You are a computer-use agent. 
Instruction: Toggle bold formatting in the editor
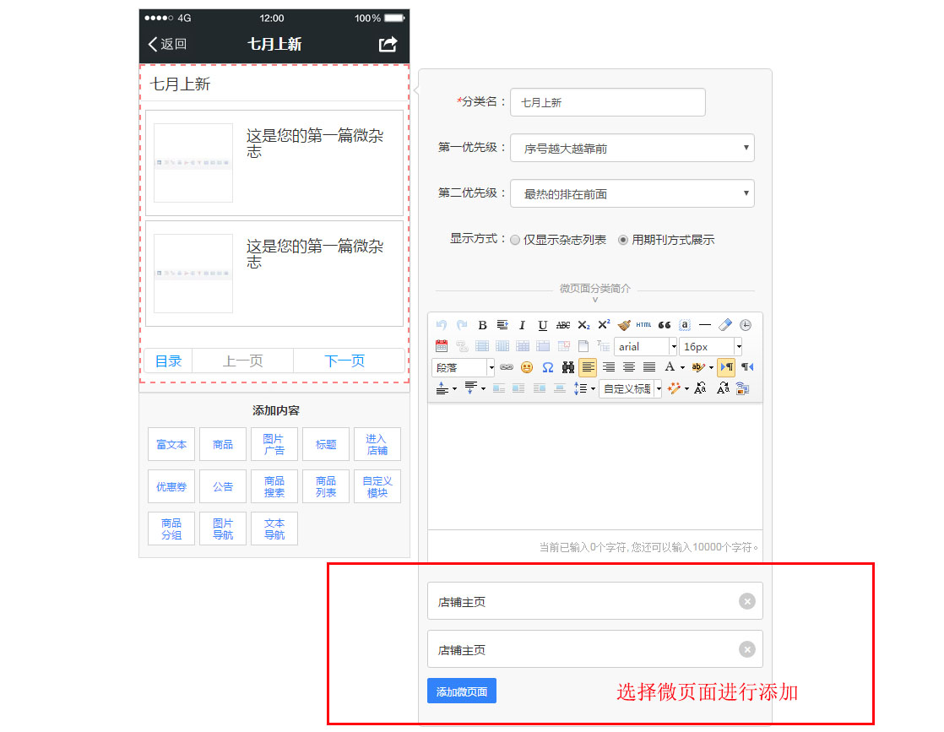click(x=482, y=325)
